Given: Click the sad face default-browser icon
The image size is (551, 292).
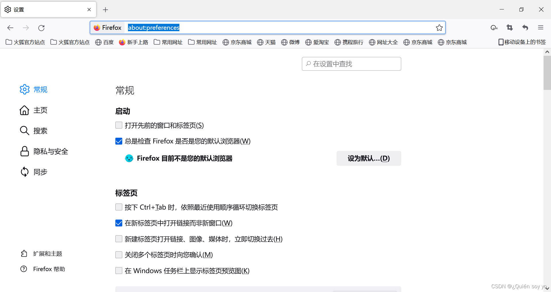Looking at the screenshot, I should click(129, 158).
